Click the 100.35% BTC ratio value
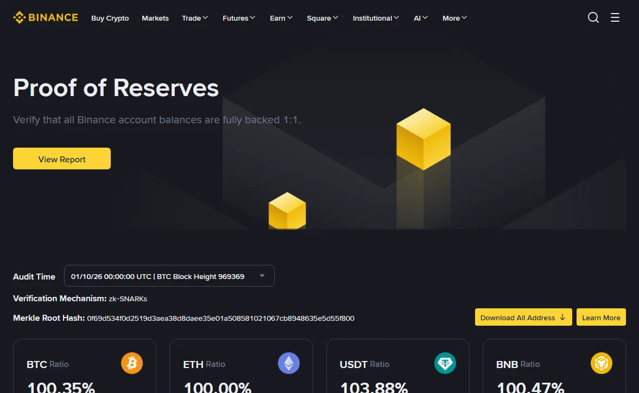This screenshot has height=393, width=639. tap(61, 387)
